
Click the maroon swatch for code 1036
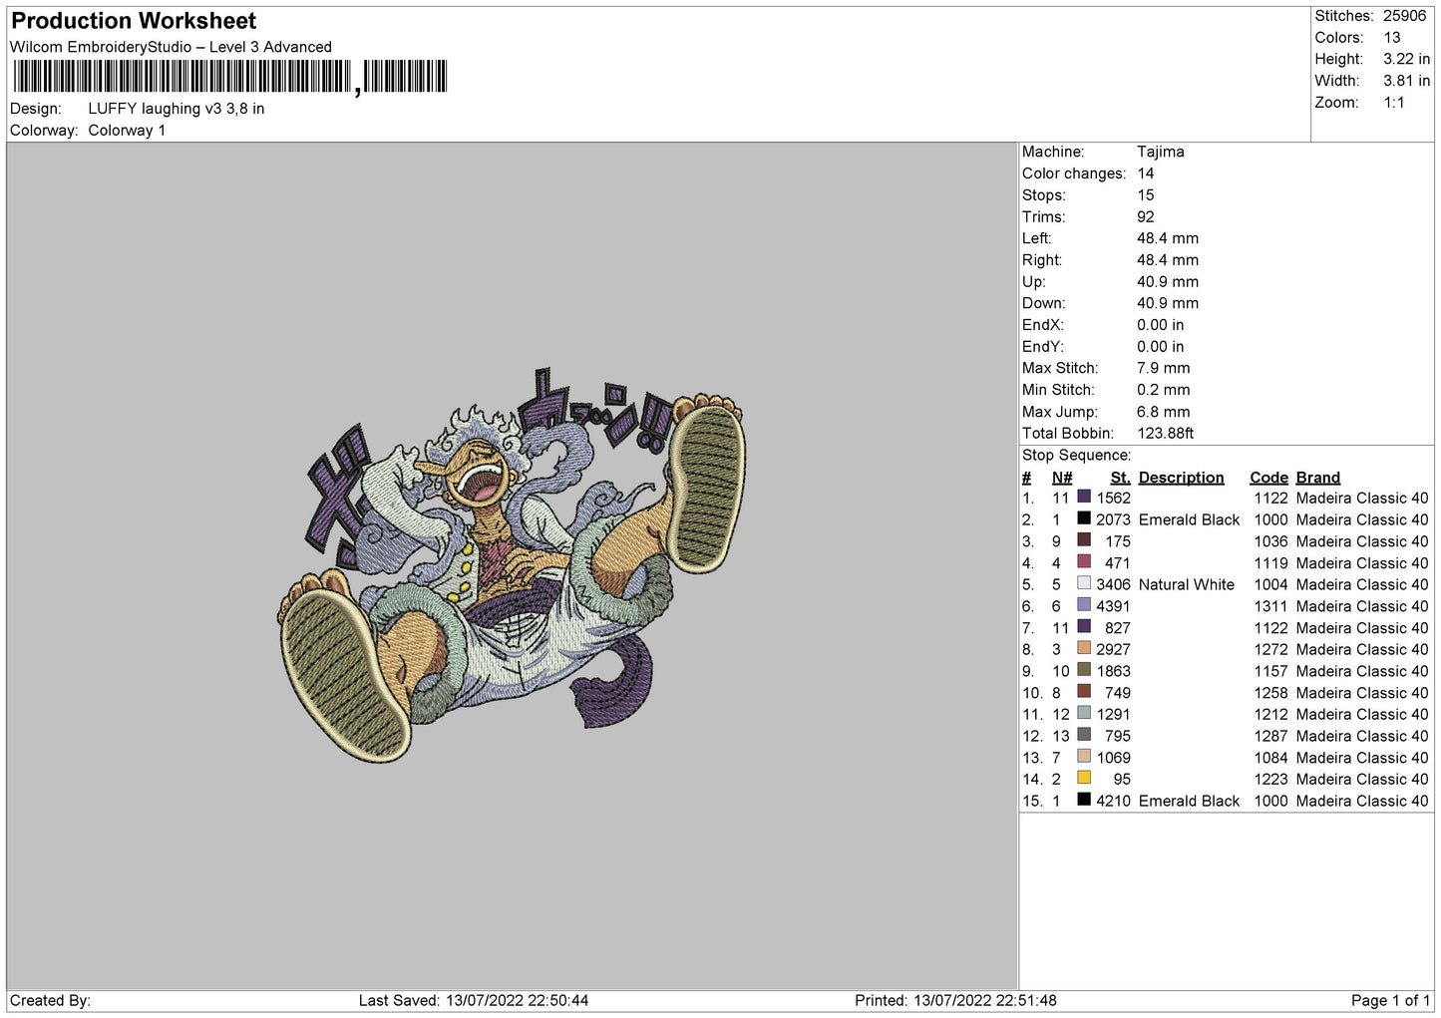(1084, 540)
